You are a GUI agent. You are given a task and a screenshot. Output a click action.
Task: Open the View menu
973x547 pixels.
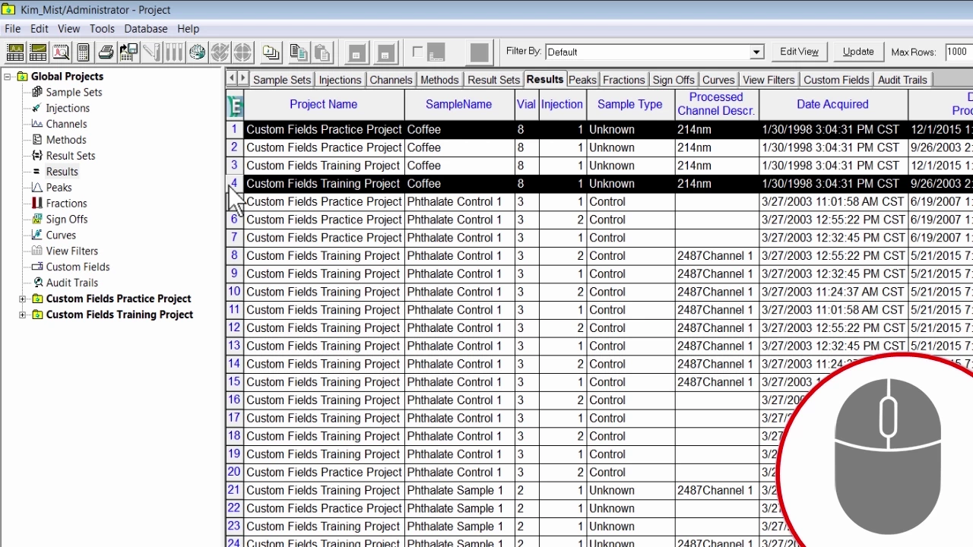tap(68, 29)
